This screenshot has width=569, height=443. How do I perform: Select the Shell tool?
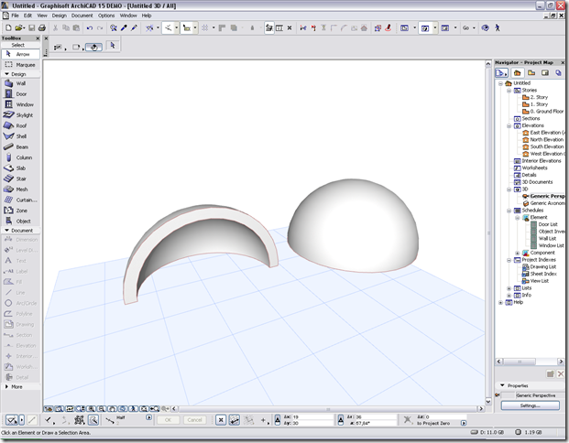[20, 136]
